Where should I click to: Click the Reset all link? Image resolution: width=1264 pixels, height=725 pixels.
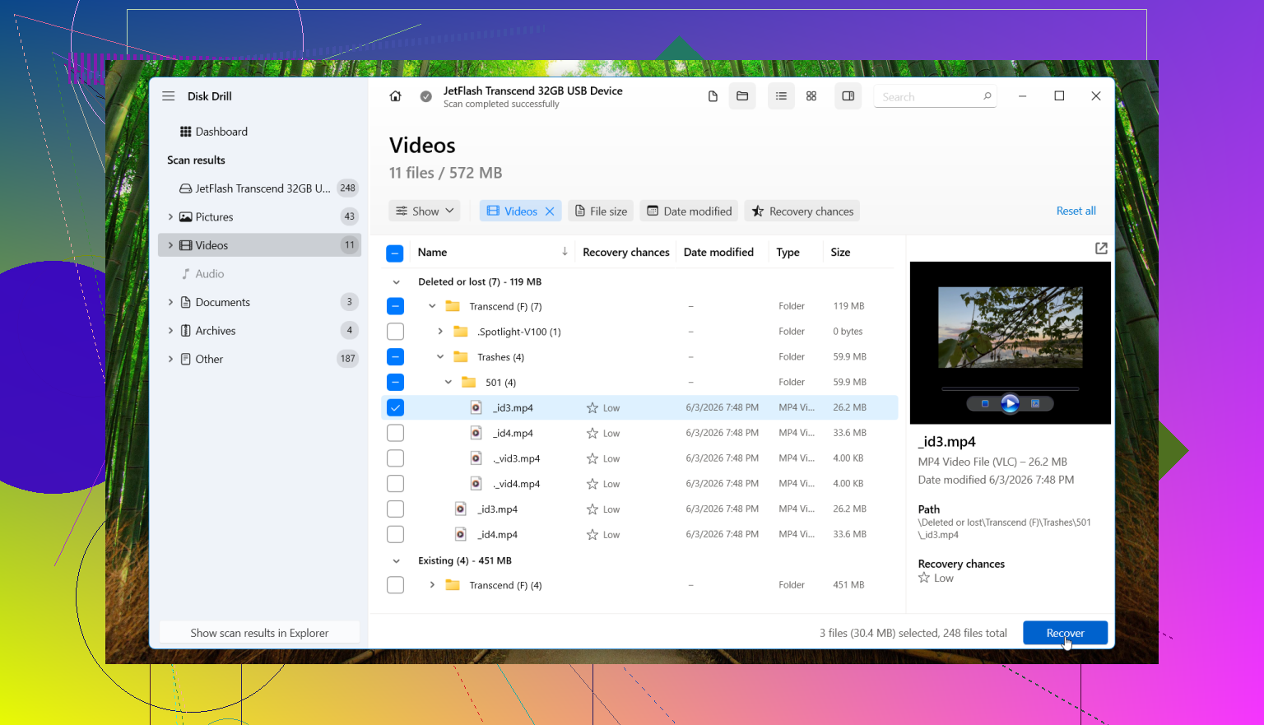[x=1076, y=211]
